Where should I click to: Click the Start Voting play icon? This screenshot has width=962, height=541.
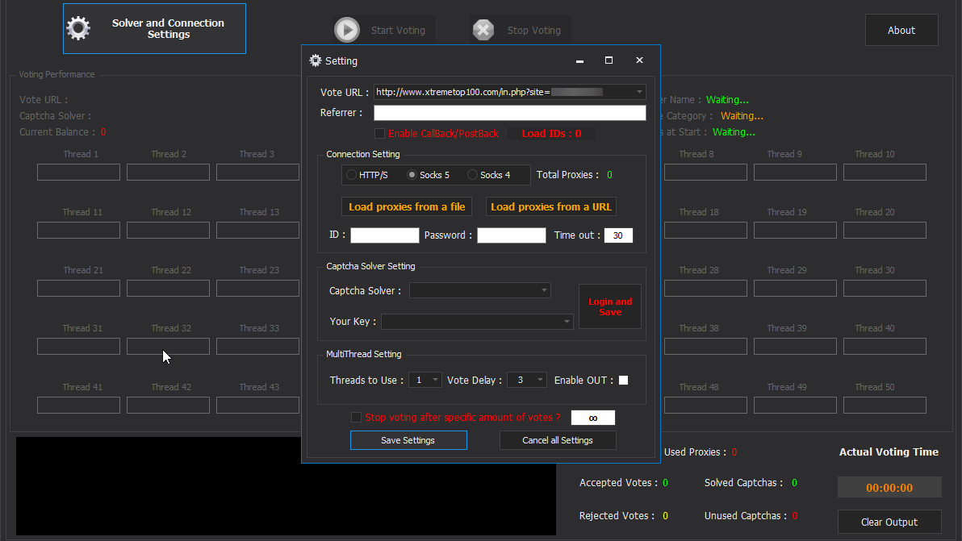point(347,30)
